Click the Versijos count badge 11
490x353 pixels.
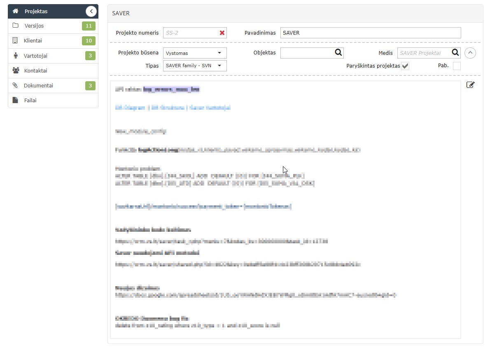[88, 26]
